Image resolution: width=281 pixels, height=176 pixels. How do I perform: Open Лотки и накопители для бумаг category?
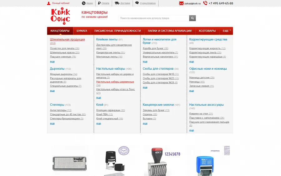click(160, 41)
